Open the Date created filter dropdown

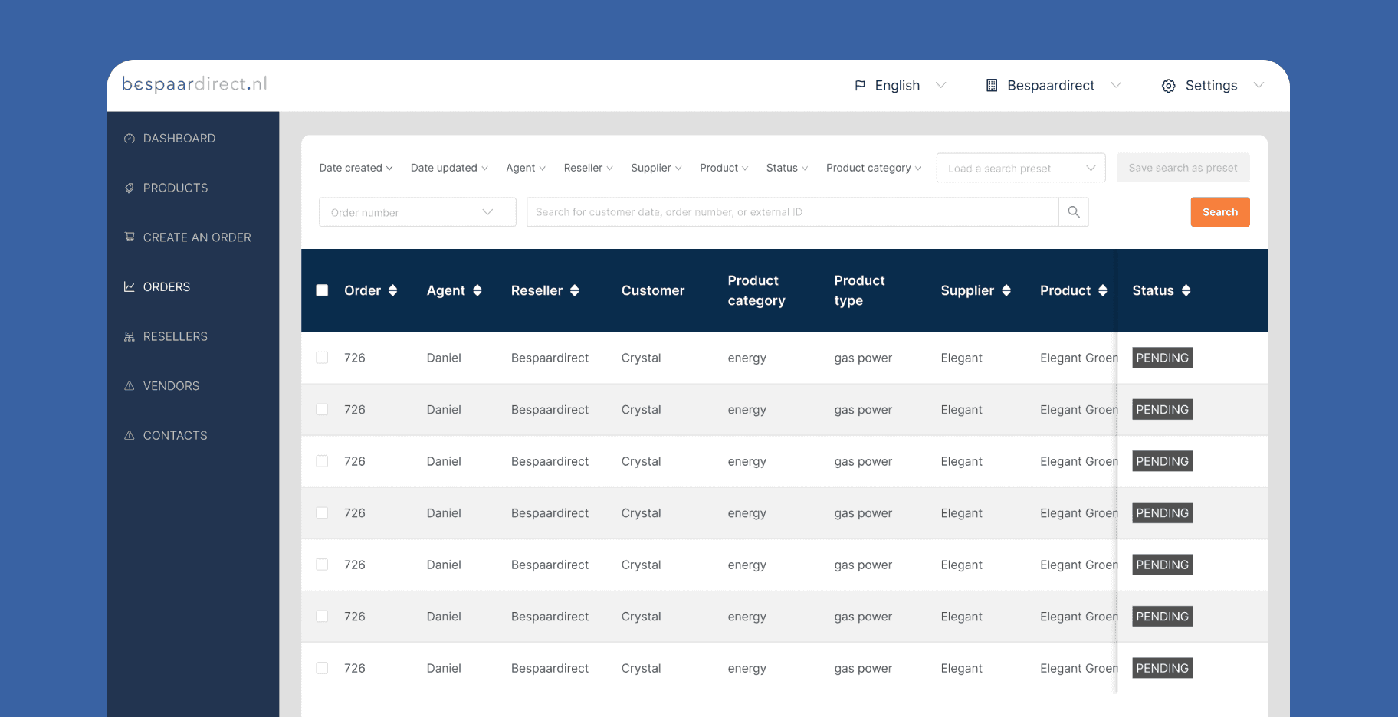pos(356,168)
